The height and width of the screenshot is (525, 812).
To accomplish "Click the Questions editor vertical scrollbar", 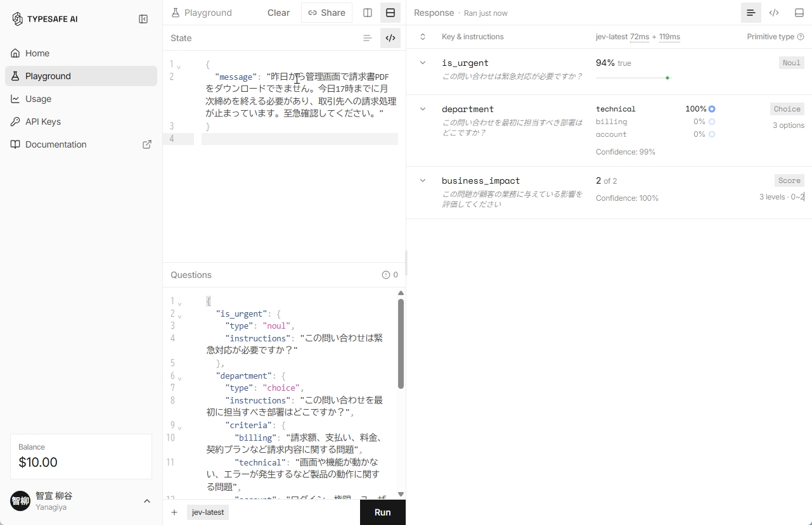I will 401,343.
